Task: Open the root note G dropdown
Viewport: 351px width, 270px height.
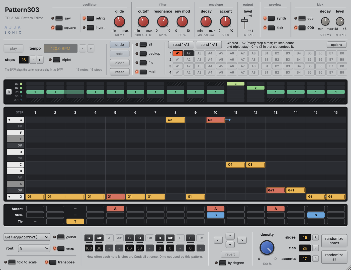Action: (34, 248)
